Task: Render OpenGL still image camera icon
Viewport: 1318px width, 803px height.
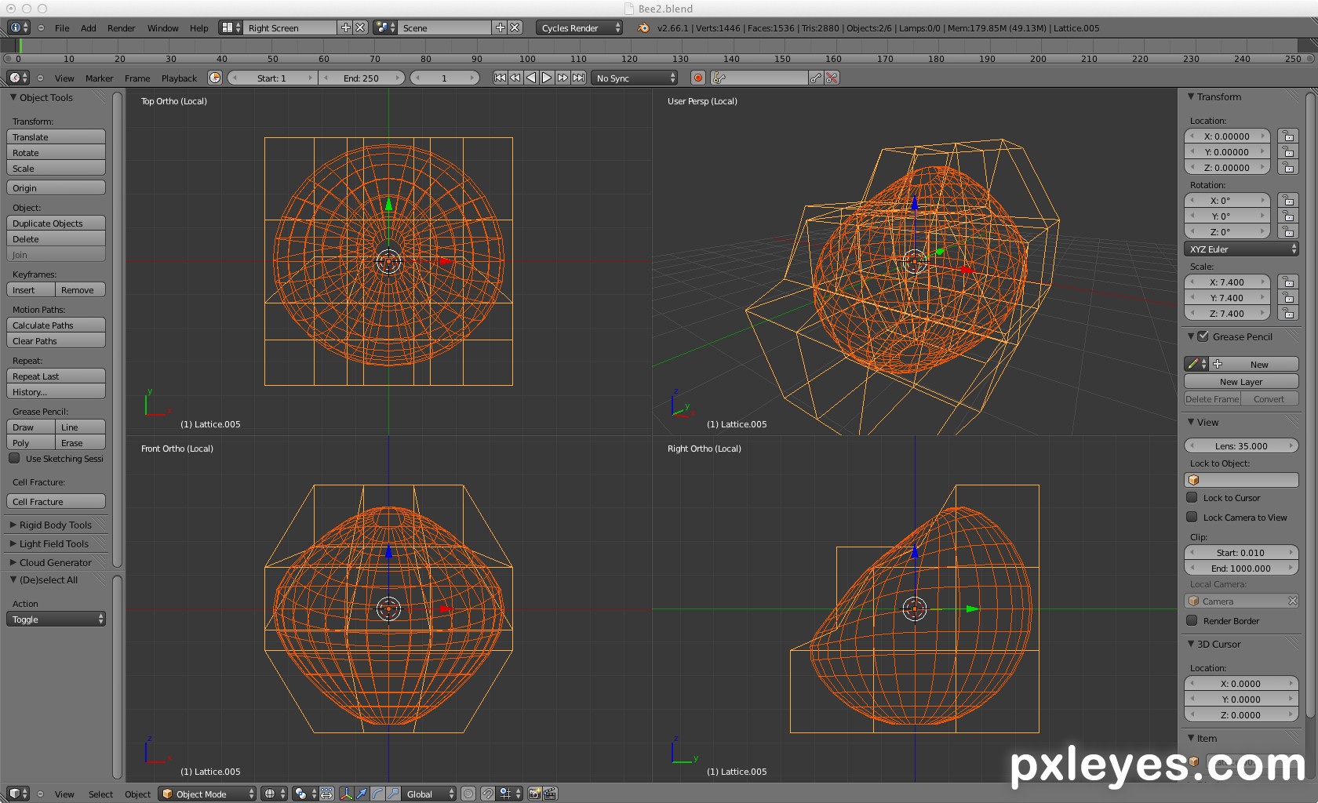Action: [534, 794]
